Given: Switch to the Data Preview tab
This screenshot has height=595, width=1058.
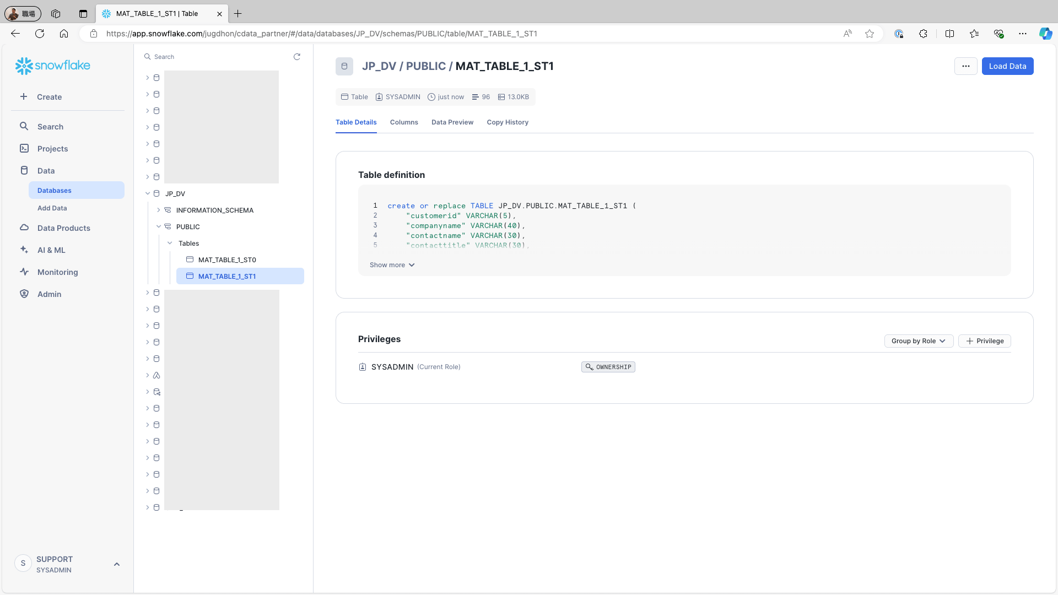Looking at the screenshot, I should (x=452, y=122).
